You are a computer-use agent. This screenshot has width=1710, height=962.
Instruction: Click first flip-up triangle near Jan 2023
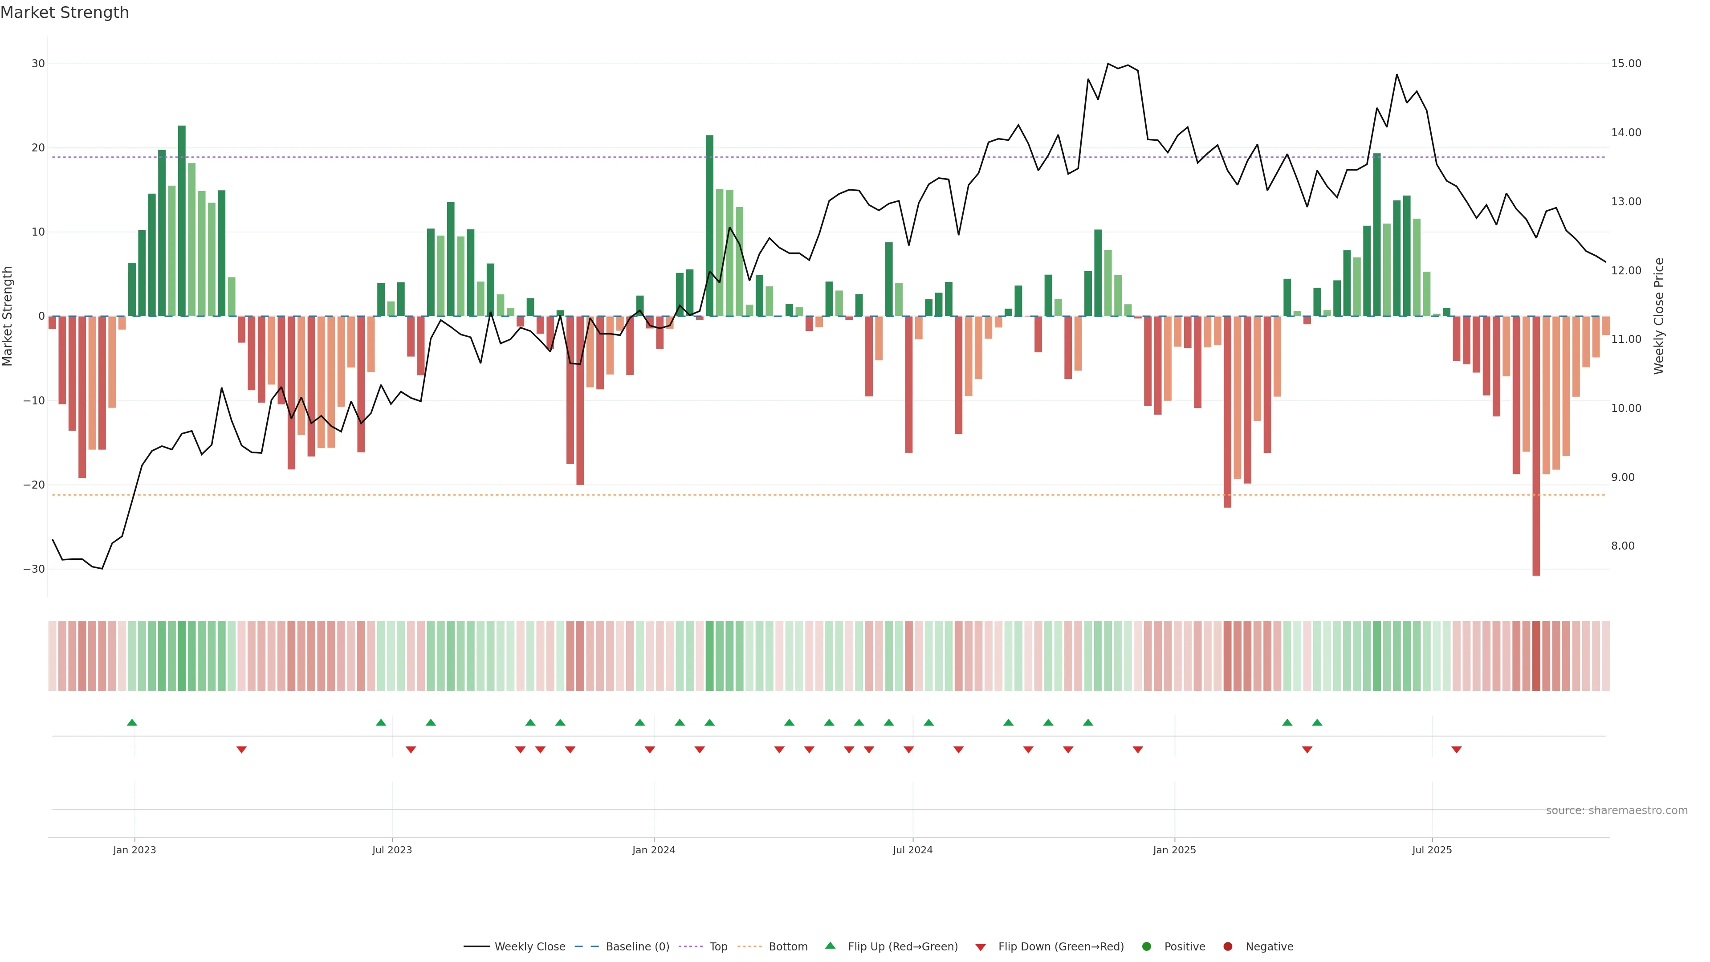[132, 722]
